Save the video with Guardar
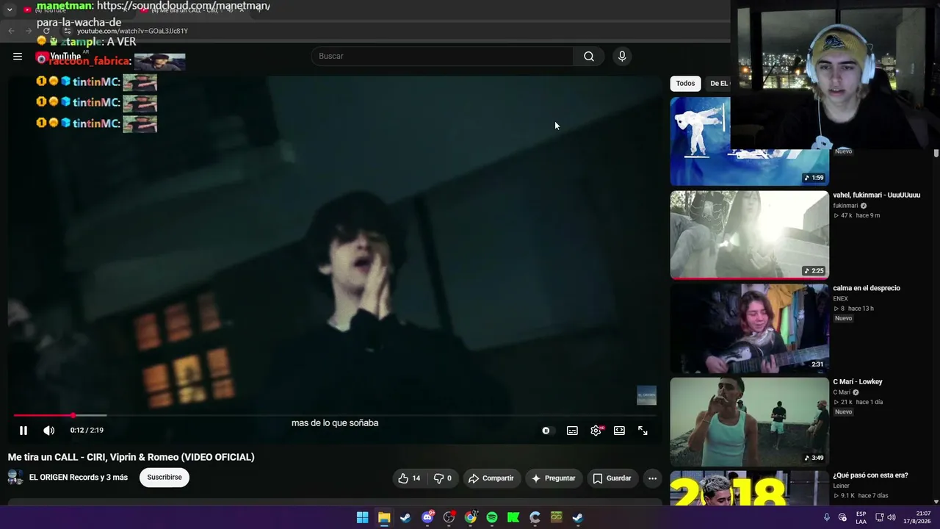 pyautogui.click(x=612, y=478)
